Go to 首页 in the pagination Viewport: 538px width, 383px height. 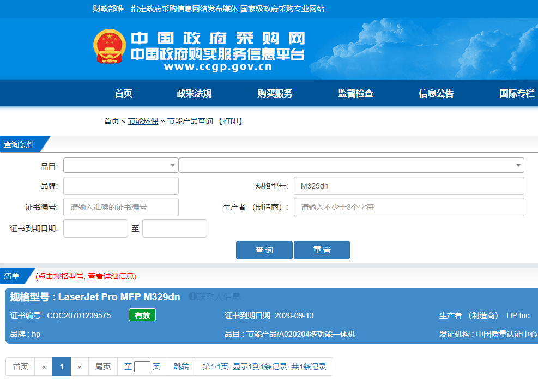20,367
